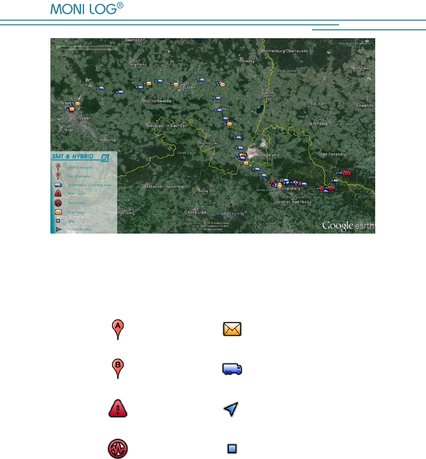Viewport: 426px width, 459px height.
Task: Click the Bunzlau town label
Action: coord(360,68)
